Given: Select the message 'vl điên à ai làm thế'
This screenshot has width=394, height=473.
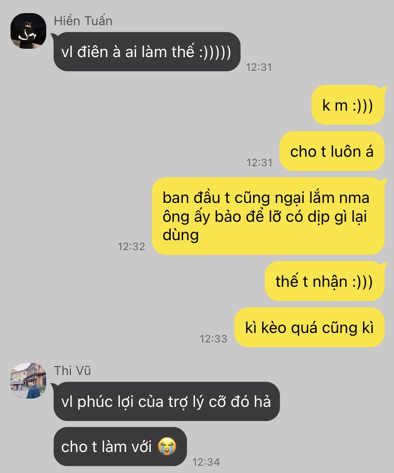Looking at the screenshot, I should pos(147,52).
